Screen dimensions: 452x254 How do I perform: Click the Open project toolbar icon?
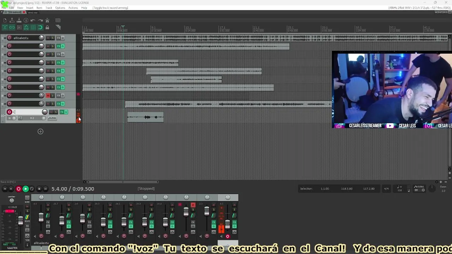pos(12,20)
